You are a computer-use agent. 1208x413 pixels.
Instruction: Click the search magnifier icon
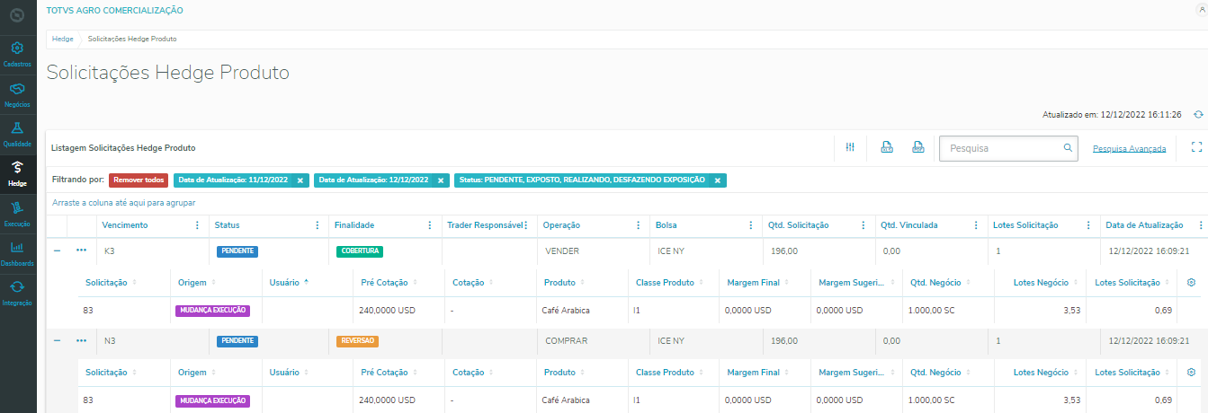click(x=1068, y=147)
